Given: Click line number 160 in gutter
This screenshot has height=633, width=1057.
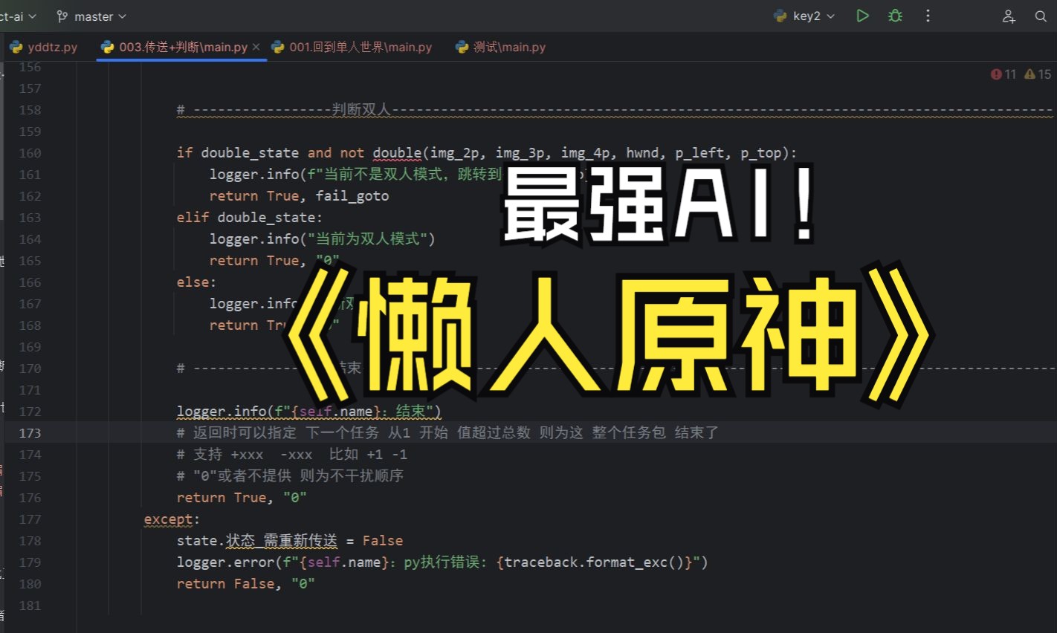Looking at the screenshot, I should click(x=30, y=153).
